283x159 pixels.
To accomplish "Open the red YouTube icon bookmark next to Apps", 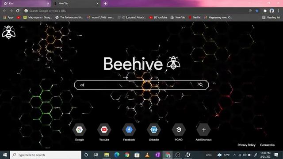I will 19,17.
